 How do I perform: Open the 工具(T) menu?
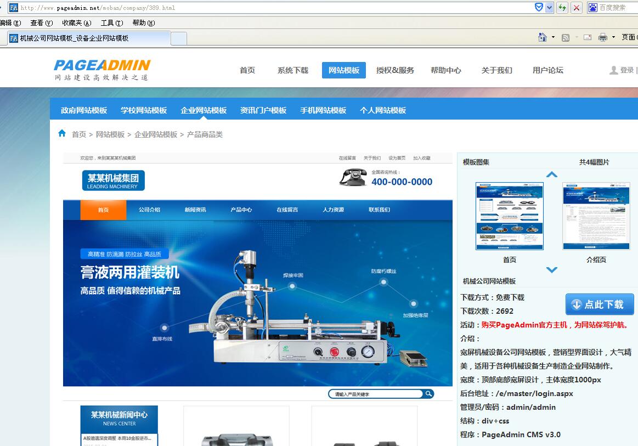[111, 23]
